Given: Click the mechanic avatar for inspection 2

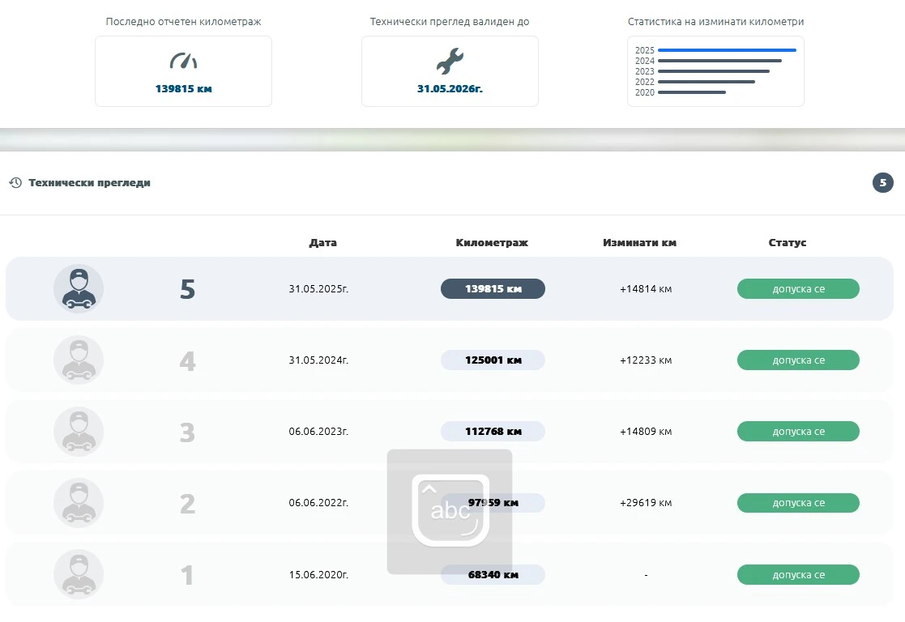Looking at the screenshot, I should pyautogui.click(x=79, y=503).
